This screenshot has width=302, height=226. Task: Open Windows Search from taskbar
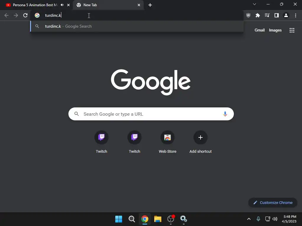click(x=132, y=219)
